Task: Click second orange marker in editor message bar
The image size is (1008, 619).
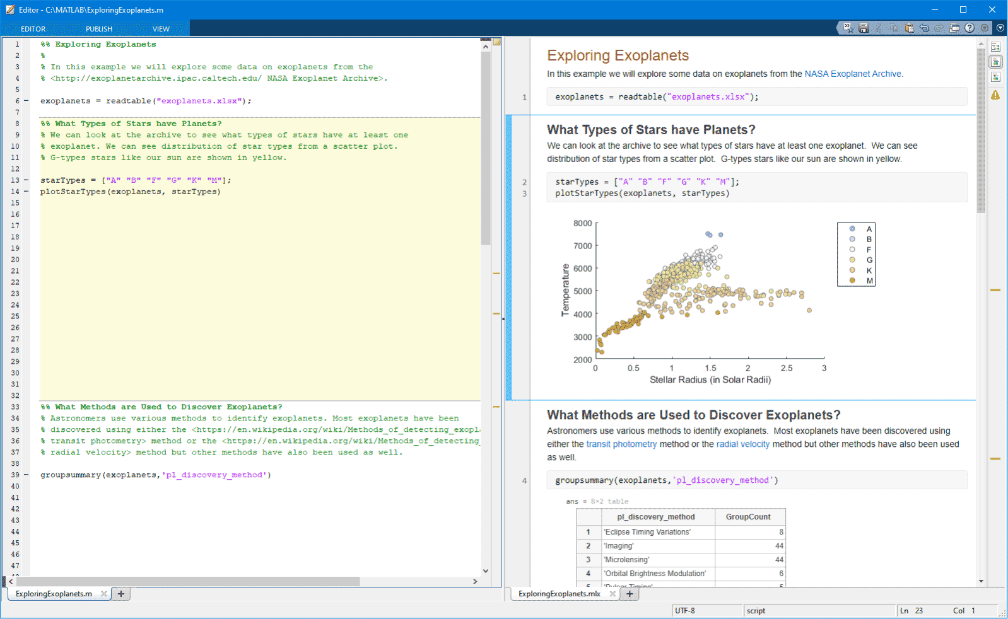Action: [x=496, y=313]
